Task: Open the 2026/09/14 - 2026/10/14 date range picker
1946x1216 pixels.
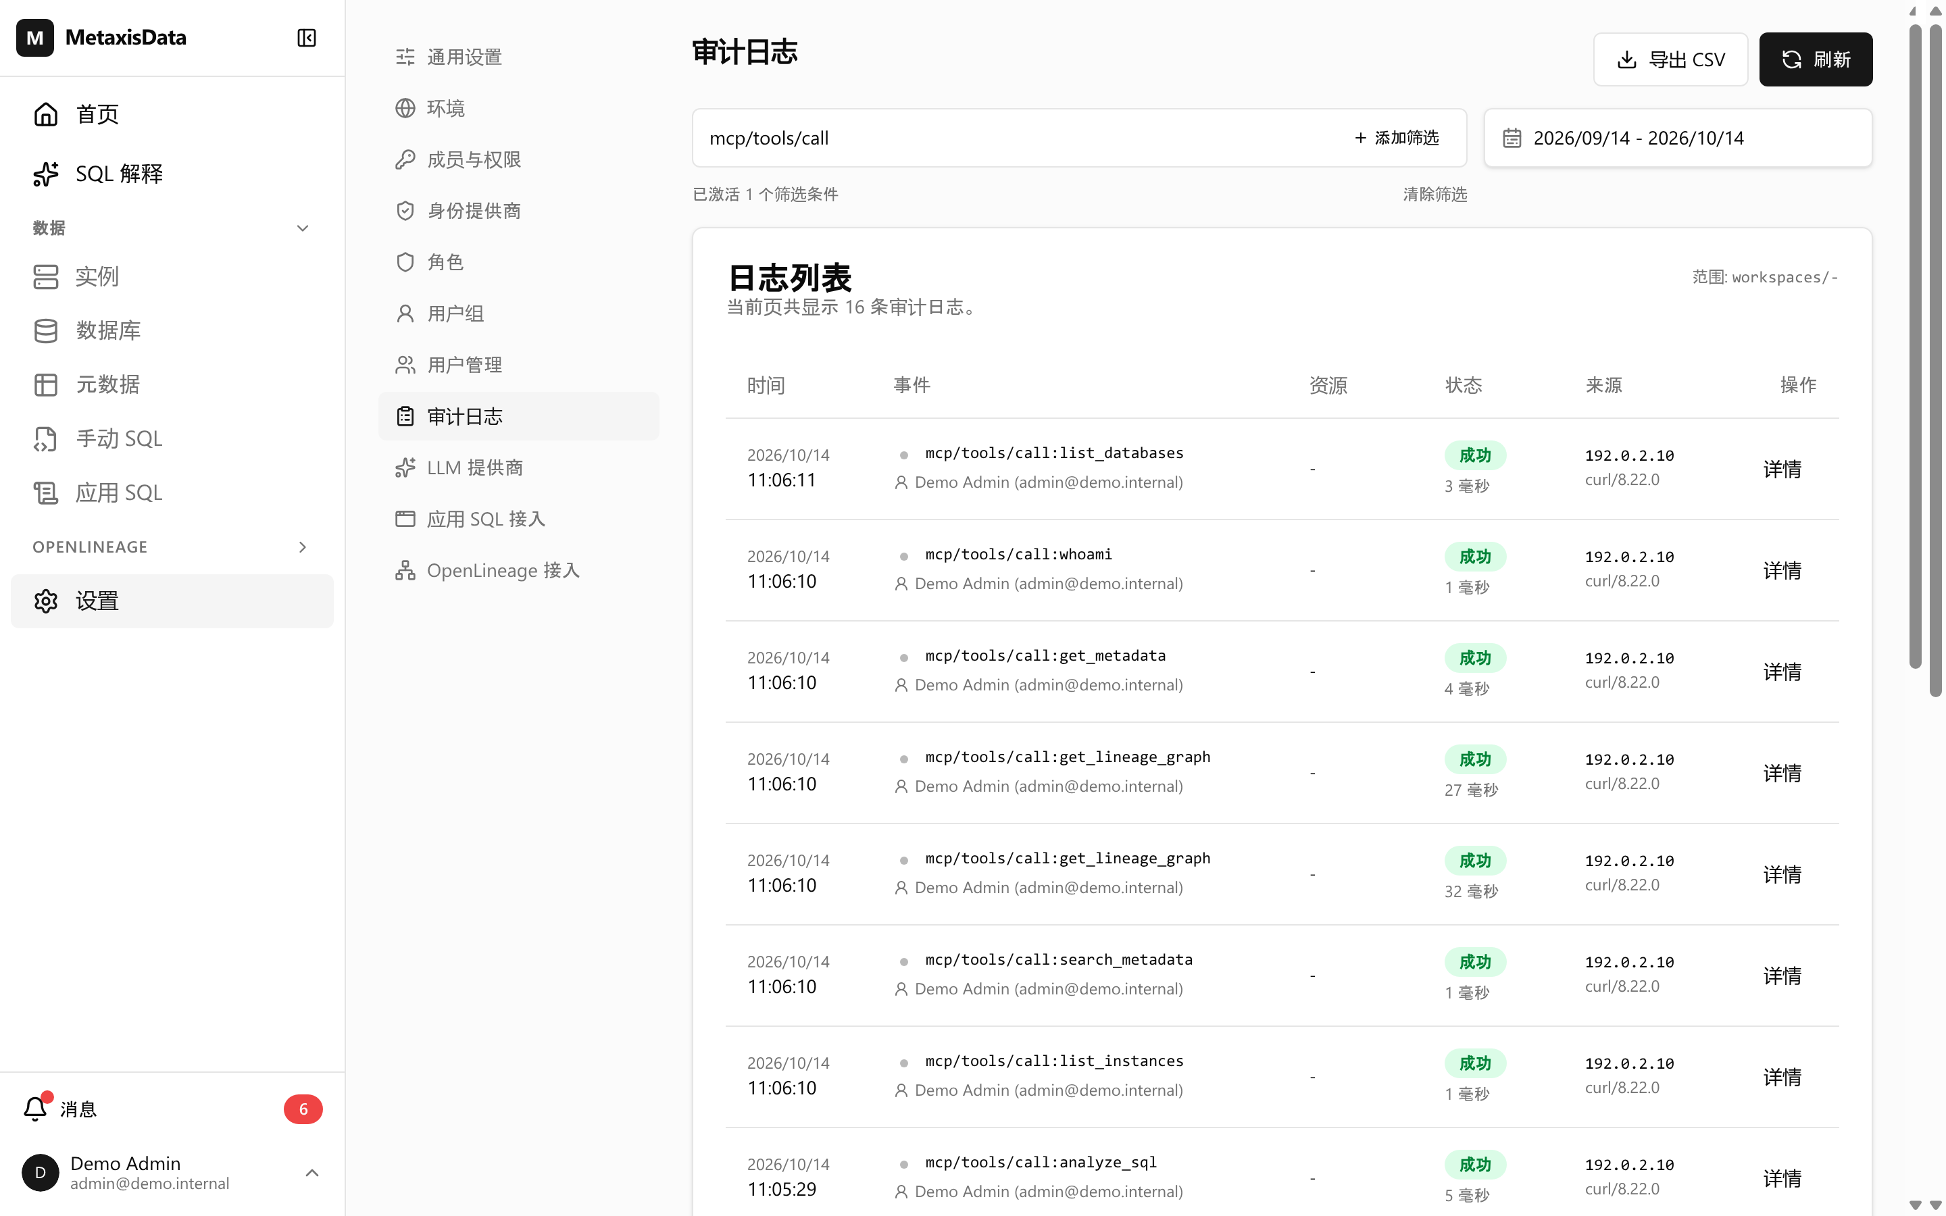Action: 1678,138
